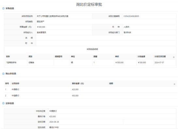Click the 序号 column header
The height and width of the screenshot is (129, 178).
(x=7, y=84)
